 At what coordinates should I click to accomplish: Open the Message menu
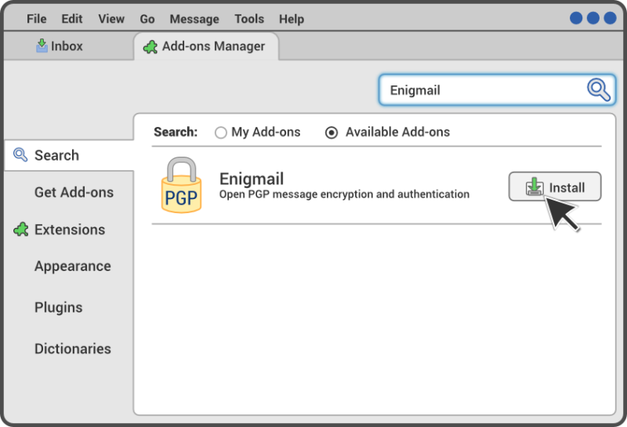point(194,19)
